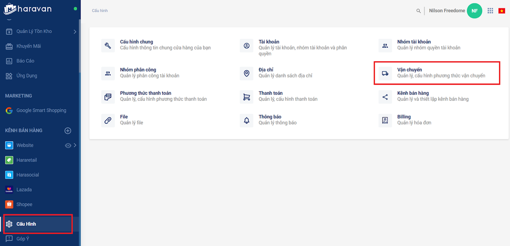This screenshot has height=246, width=510.
Task: Click the share icon for Kênh bán hàng
Action: pos(385,97)
